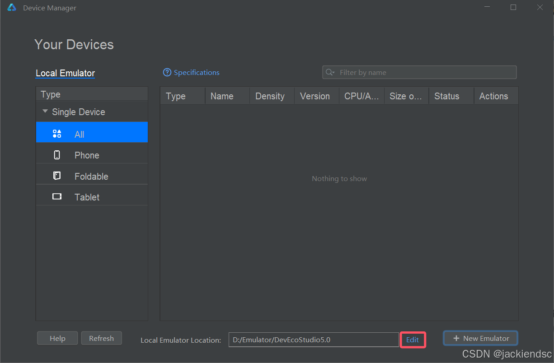Sort by the Status column header
The height and width of the screenshot is (363, 554).
click(x=451, y=96)
